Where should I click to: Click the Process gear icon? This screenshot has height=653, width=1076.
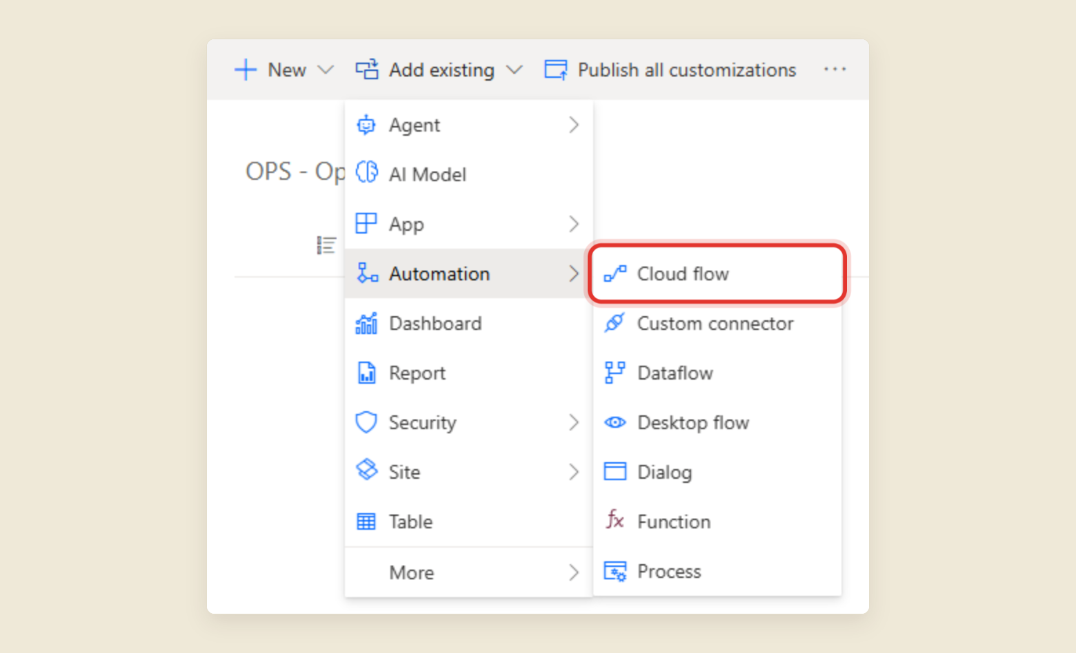tap(615, 571)
